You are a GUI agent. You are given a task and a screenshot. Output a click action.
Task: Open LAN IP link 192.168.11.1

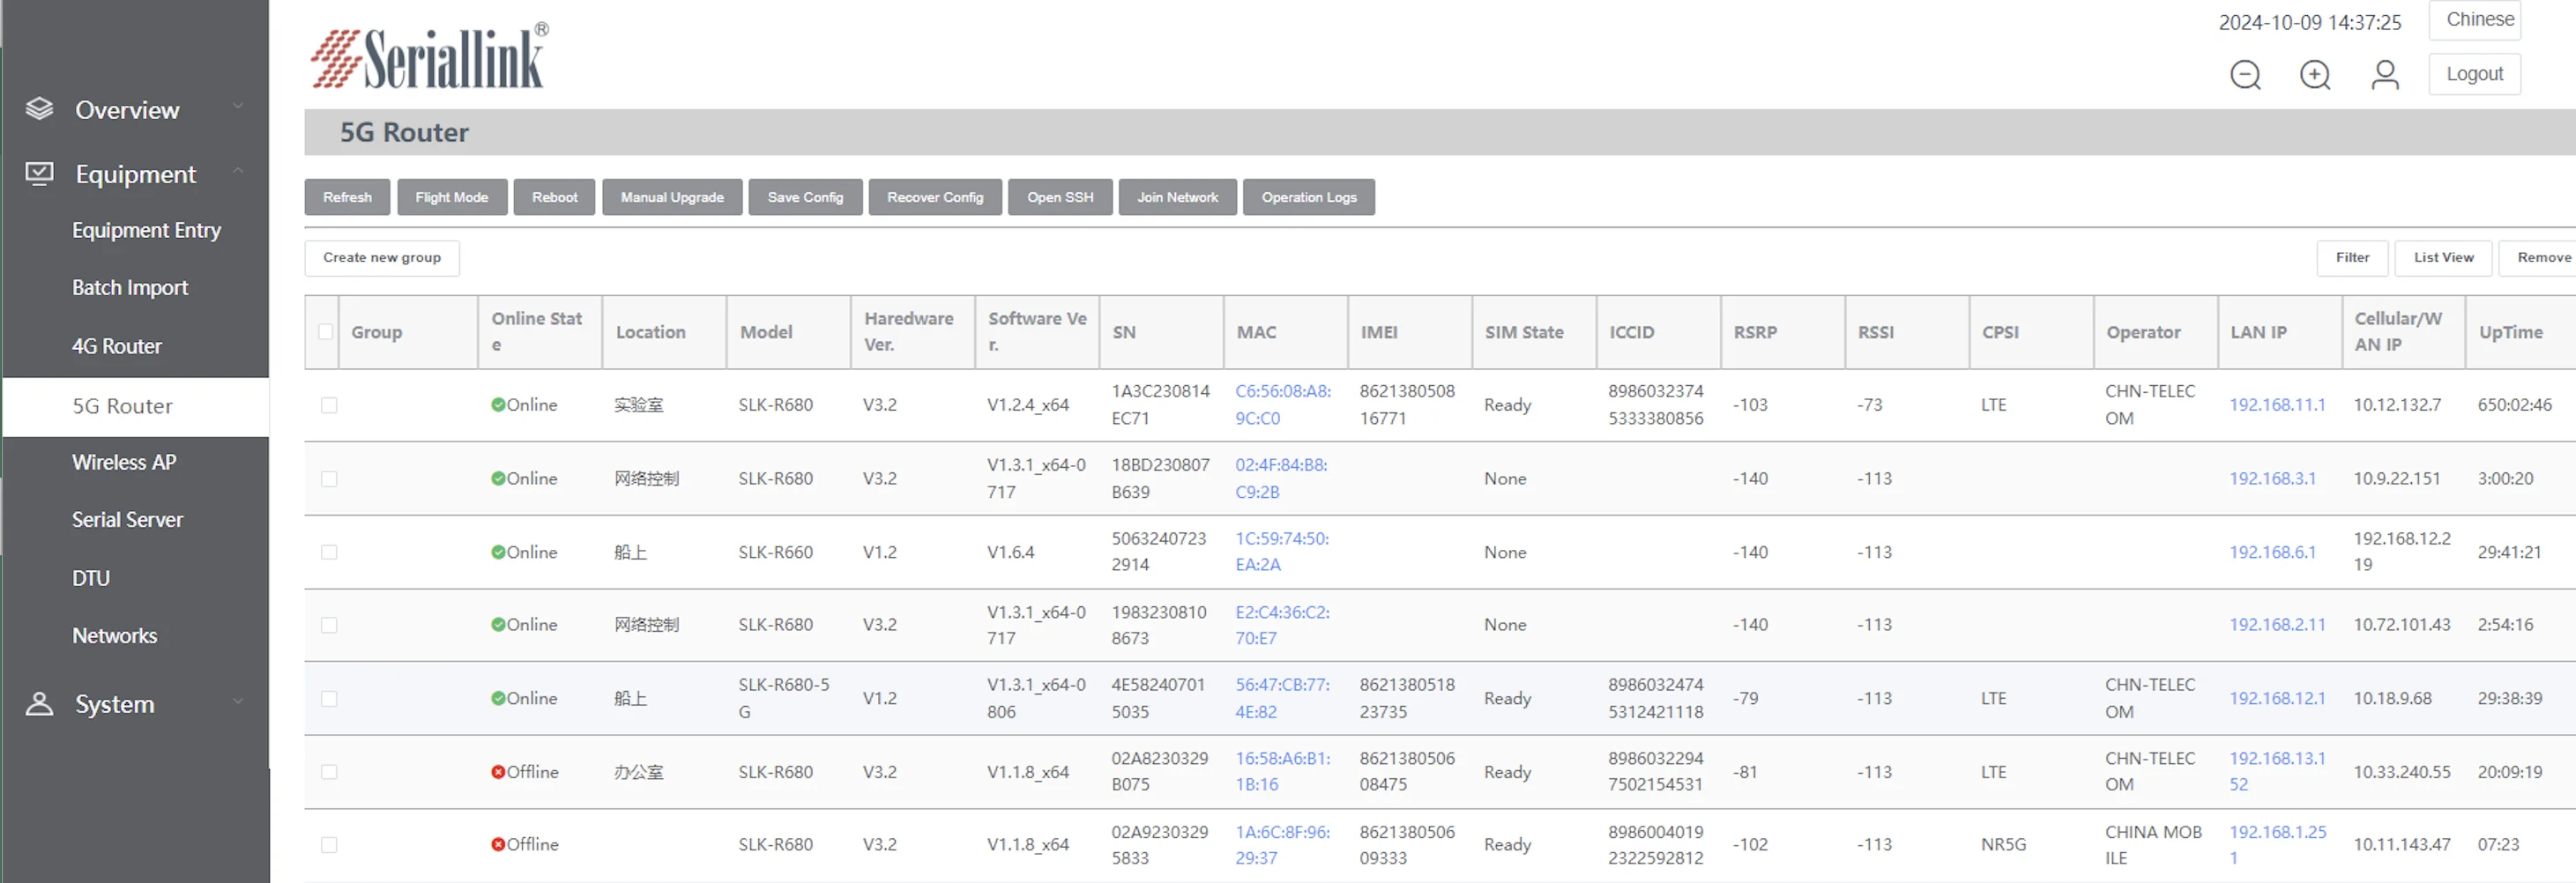tap(2276, 405)
